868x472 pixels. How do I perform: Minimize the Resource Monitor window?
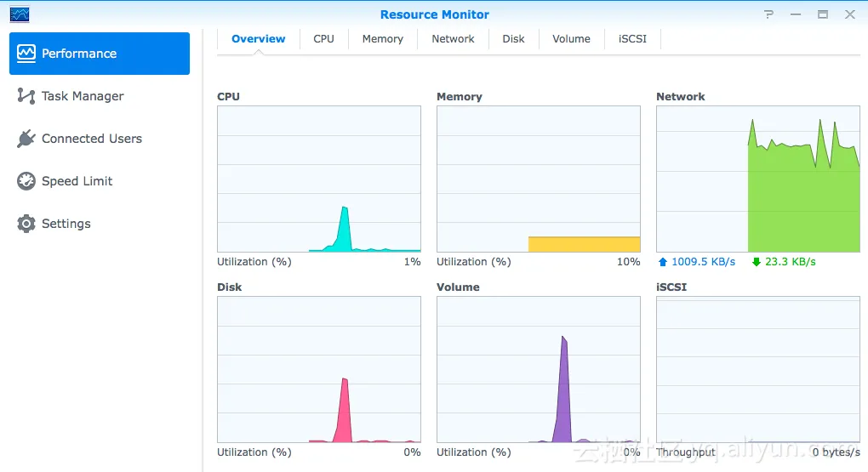point(796,14)
